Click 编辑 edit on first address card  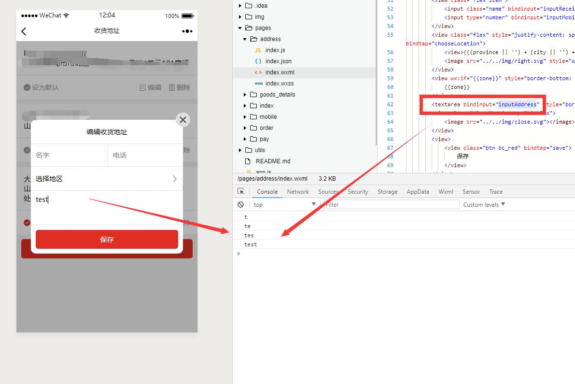tap(150, 87)
